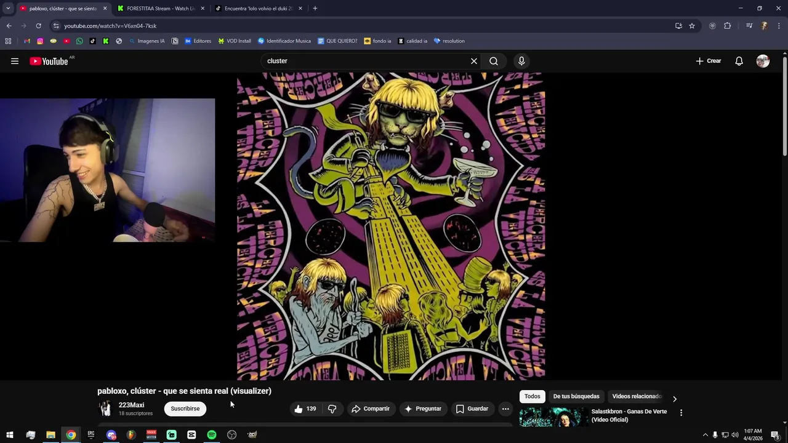Open more actions ellipsis under video
788x443 pixels.
click(505, 409)
